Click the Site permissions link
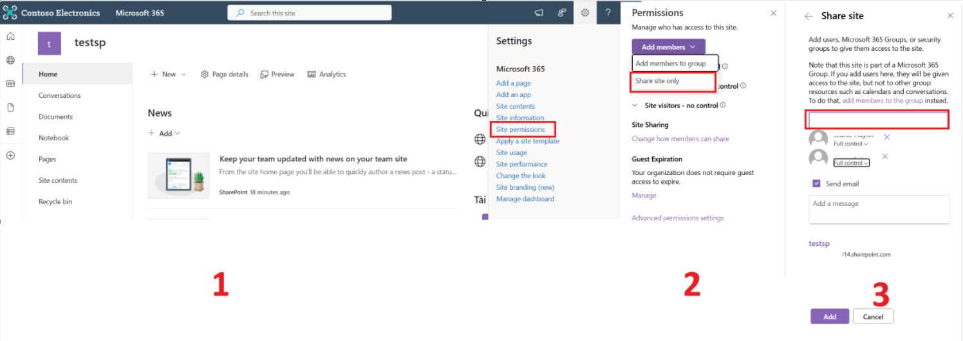963x341 pixels. coord(520,129)
